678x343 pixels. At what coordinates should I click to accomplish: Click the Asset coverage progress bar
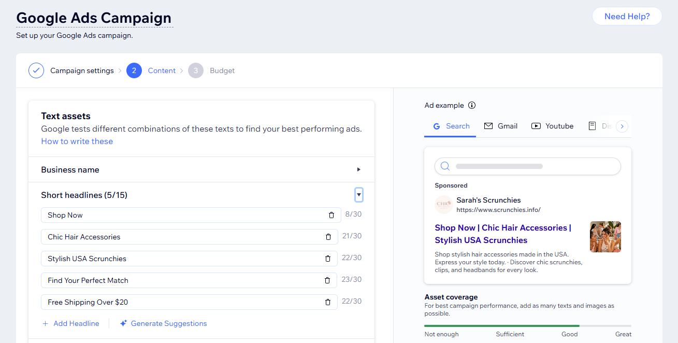[x=528, y=326]
